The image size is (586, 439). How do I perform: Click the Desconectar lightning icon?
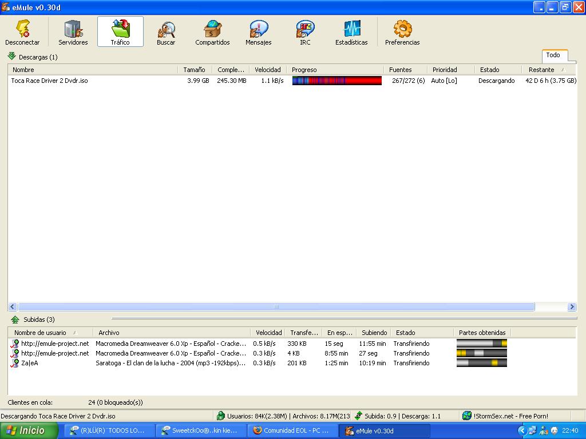coord(23,29)
